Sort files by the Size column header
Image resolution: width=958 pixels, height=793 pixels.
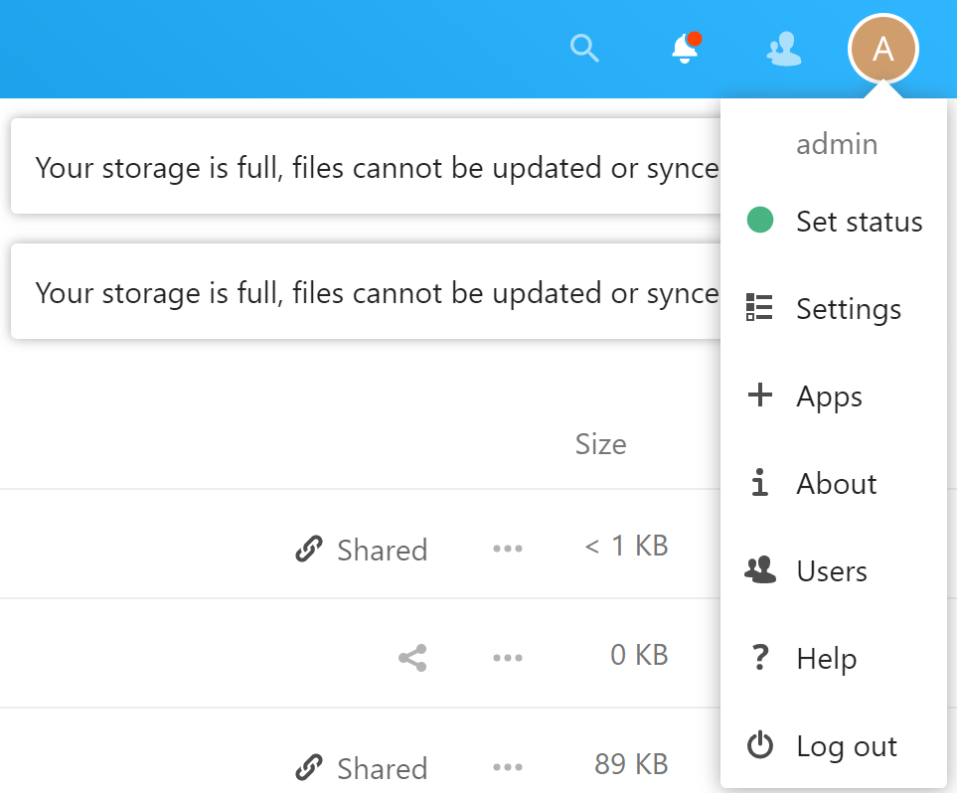(600, 443)
